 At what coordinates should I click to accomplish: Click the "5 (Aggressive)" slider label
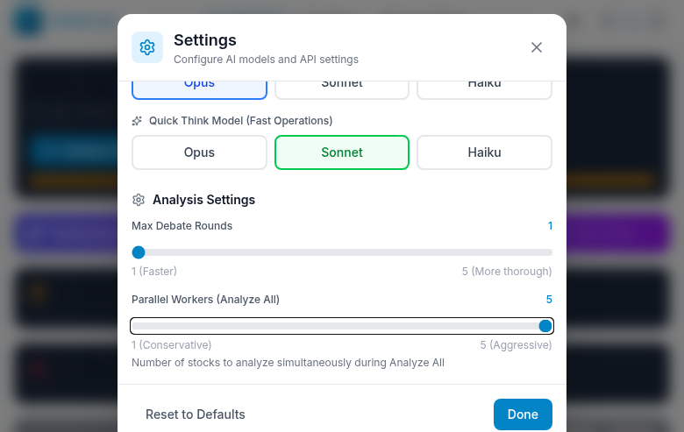pos(516,345)
